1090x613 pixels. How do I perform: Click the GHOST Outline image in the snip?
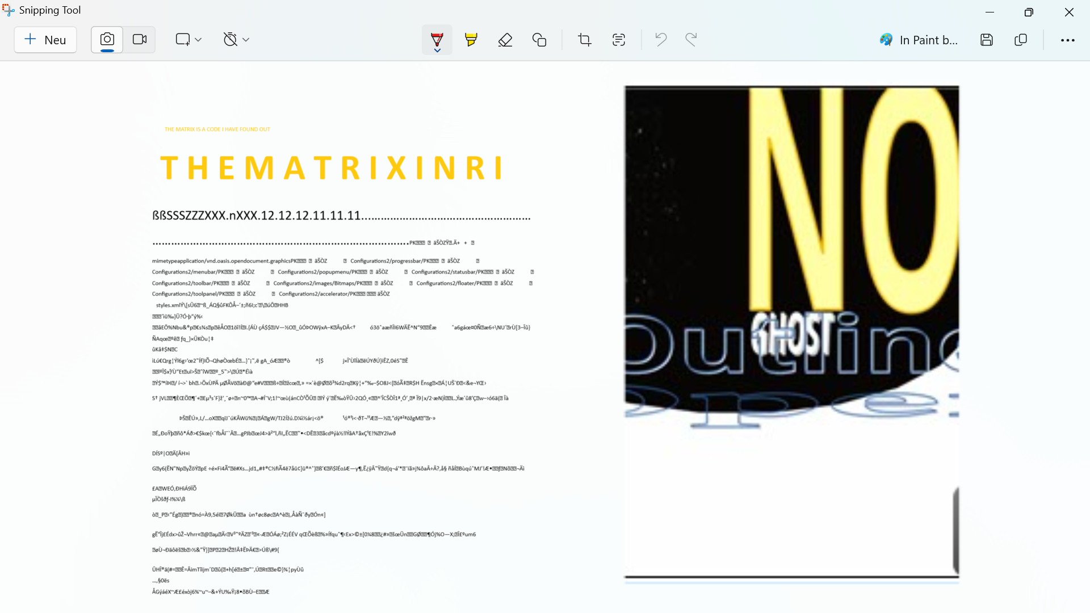point(792,335)
